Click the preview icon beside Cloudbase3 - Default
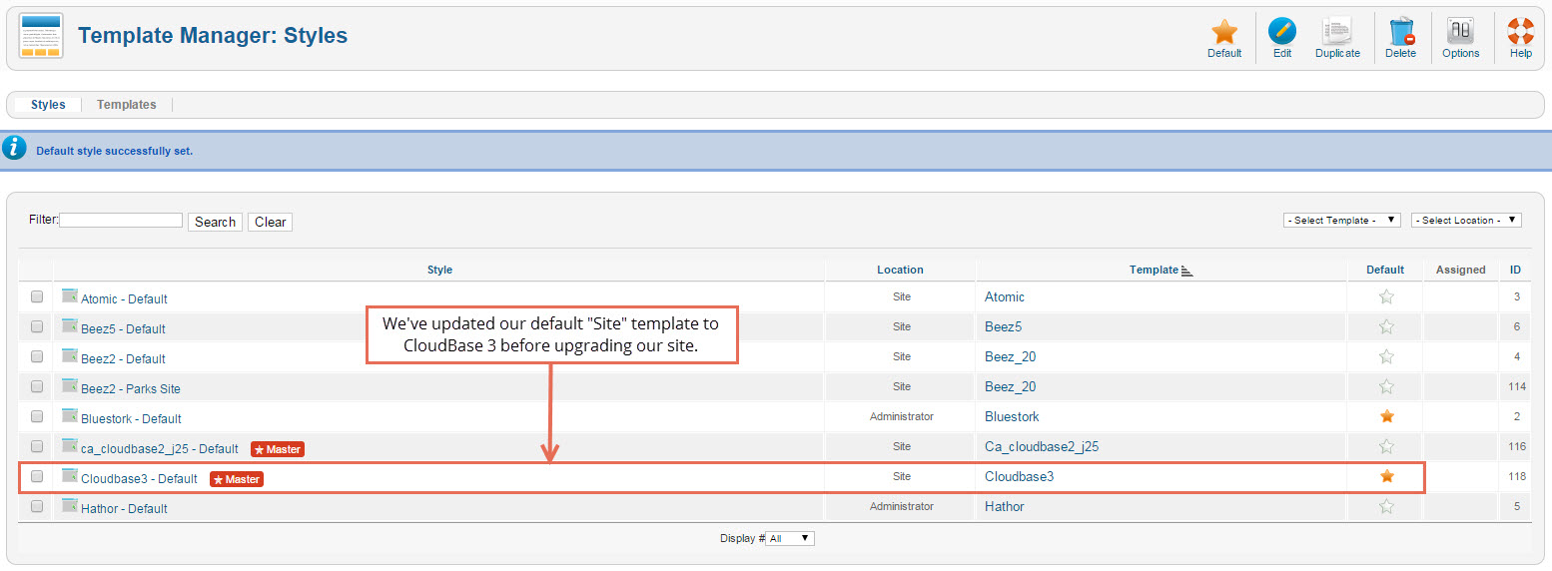1552x571 pixels. (70, 475)
